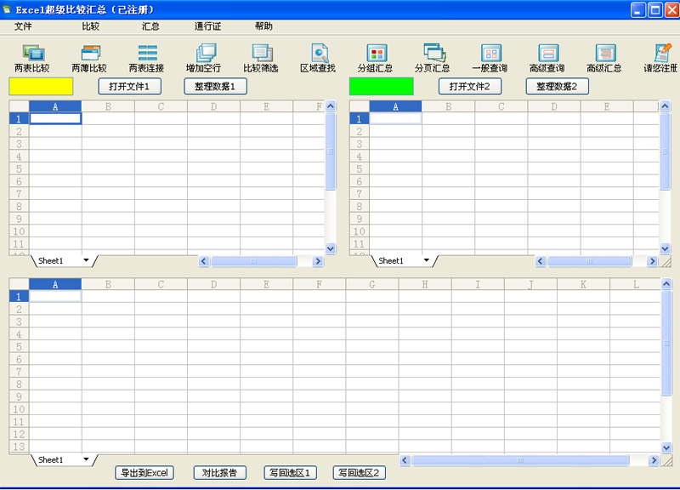
Task: Open the 高级汇总 tool
Action: (604, 58)
